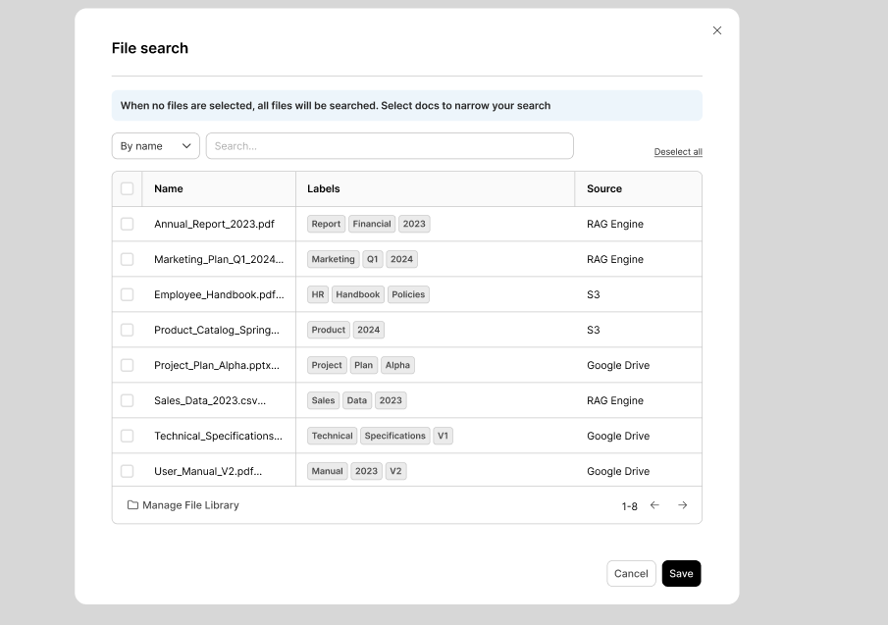Check the Project_Plan_Alpha.pptx checkbox
The width and height of the screenshot is (888, 625).
[x=127, y=365]
